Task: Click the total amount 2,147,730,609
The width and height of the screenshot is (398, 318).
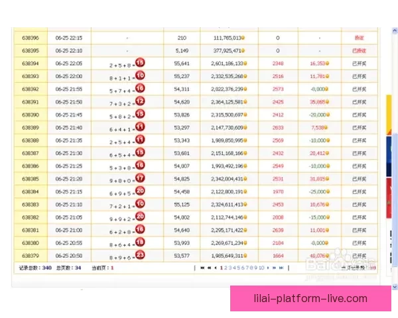Action: click(x=227, y=128)
